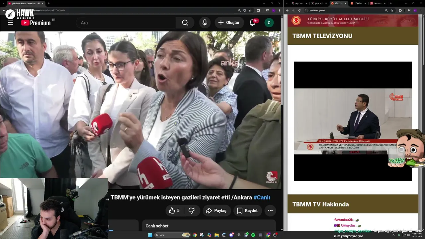
Task: Share the video via Paylaş
Action: tap(216, 210)
